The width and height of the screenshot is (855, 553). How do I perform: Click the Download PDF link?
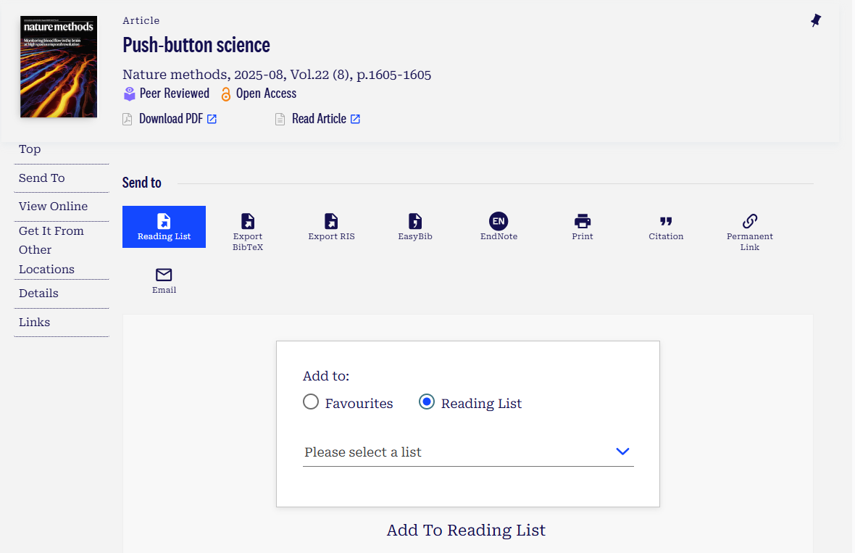tap(178, 119)
